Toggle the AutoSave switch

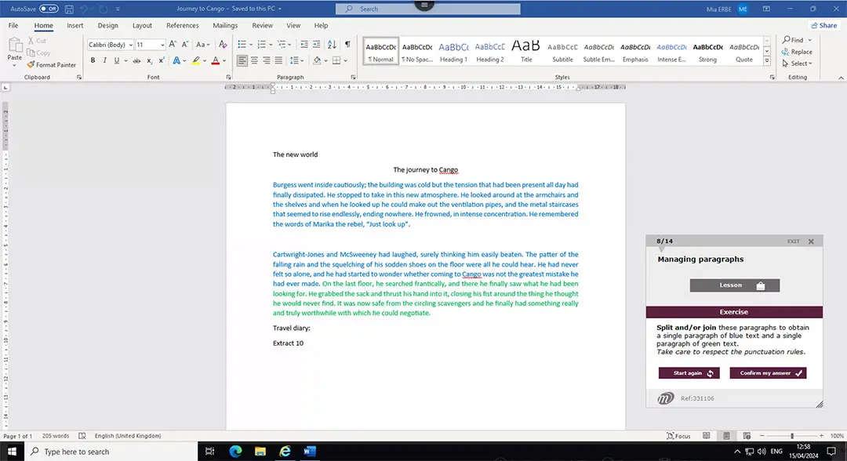[x=49, y=9]
